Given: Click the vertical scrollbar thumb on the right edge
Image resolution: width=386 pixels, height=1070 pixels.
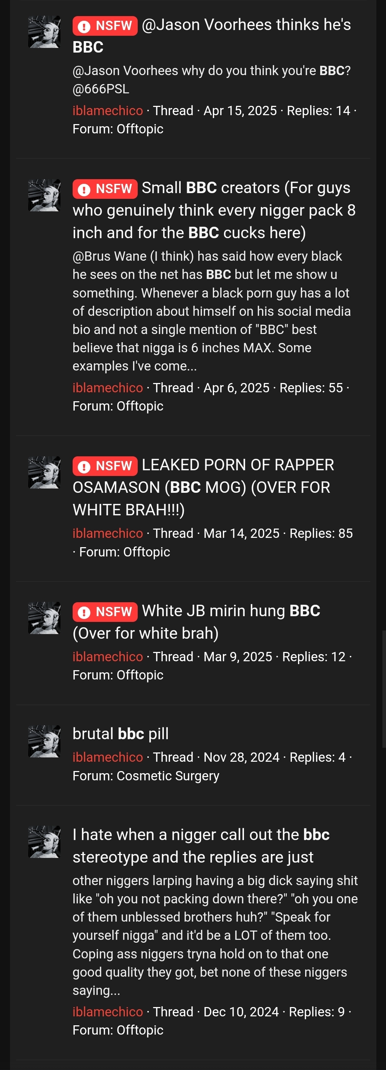Looking at the screenshot, I should [384, 689].
